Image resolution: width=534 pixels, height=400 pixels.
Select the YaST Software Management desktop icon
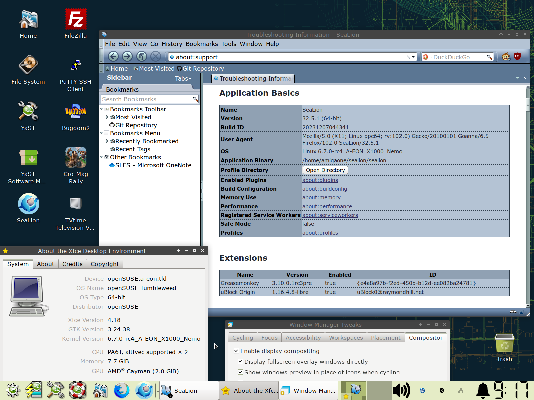[27, 166]
